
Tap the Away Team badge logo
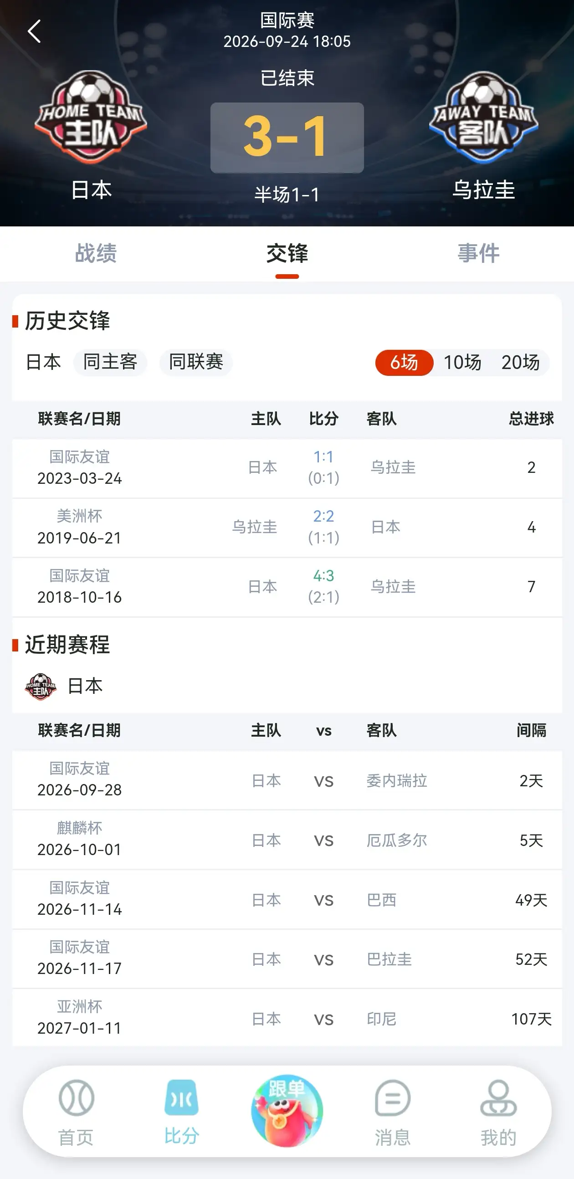pyautogui.click(x=484, y=117)
